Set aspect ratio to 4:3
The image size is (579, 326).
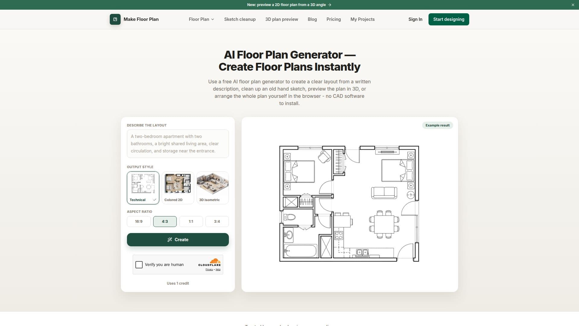coord(165,222)
